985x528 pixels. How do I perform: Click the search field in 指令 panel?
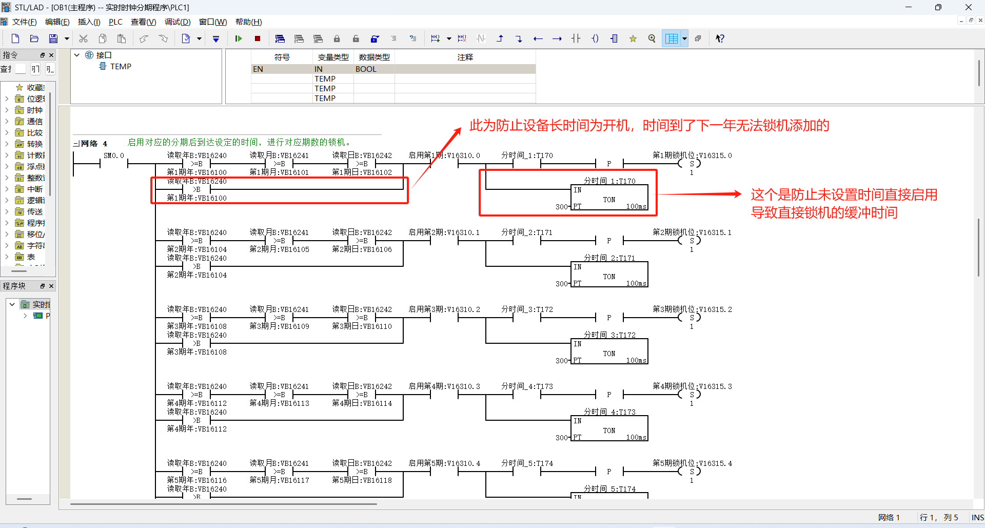21,69
